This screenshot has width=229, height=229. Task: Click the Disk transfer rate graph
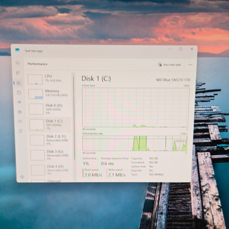tap(135, 143)
